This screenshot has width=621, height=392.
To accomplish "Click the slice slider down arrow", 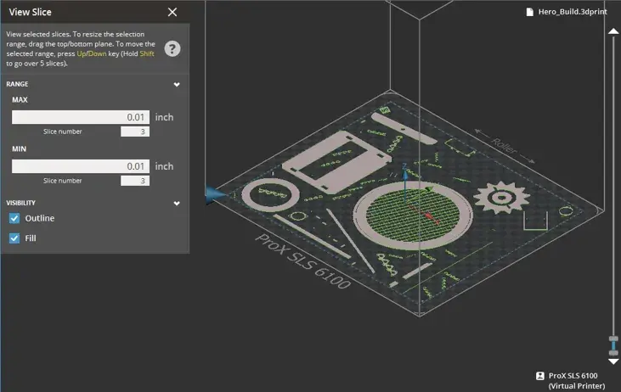I will [613, 361].
